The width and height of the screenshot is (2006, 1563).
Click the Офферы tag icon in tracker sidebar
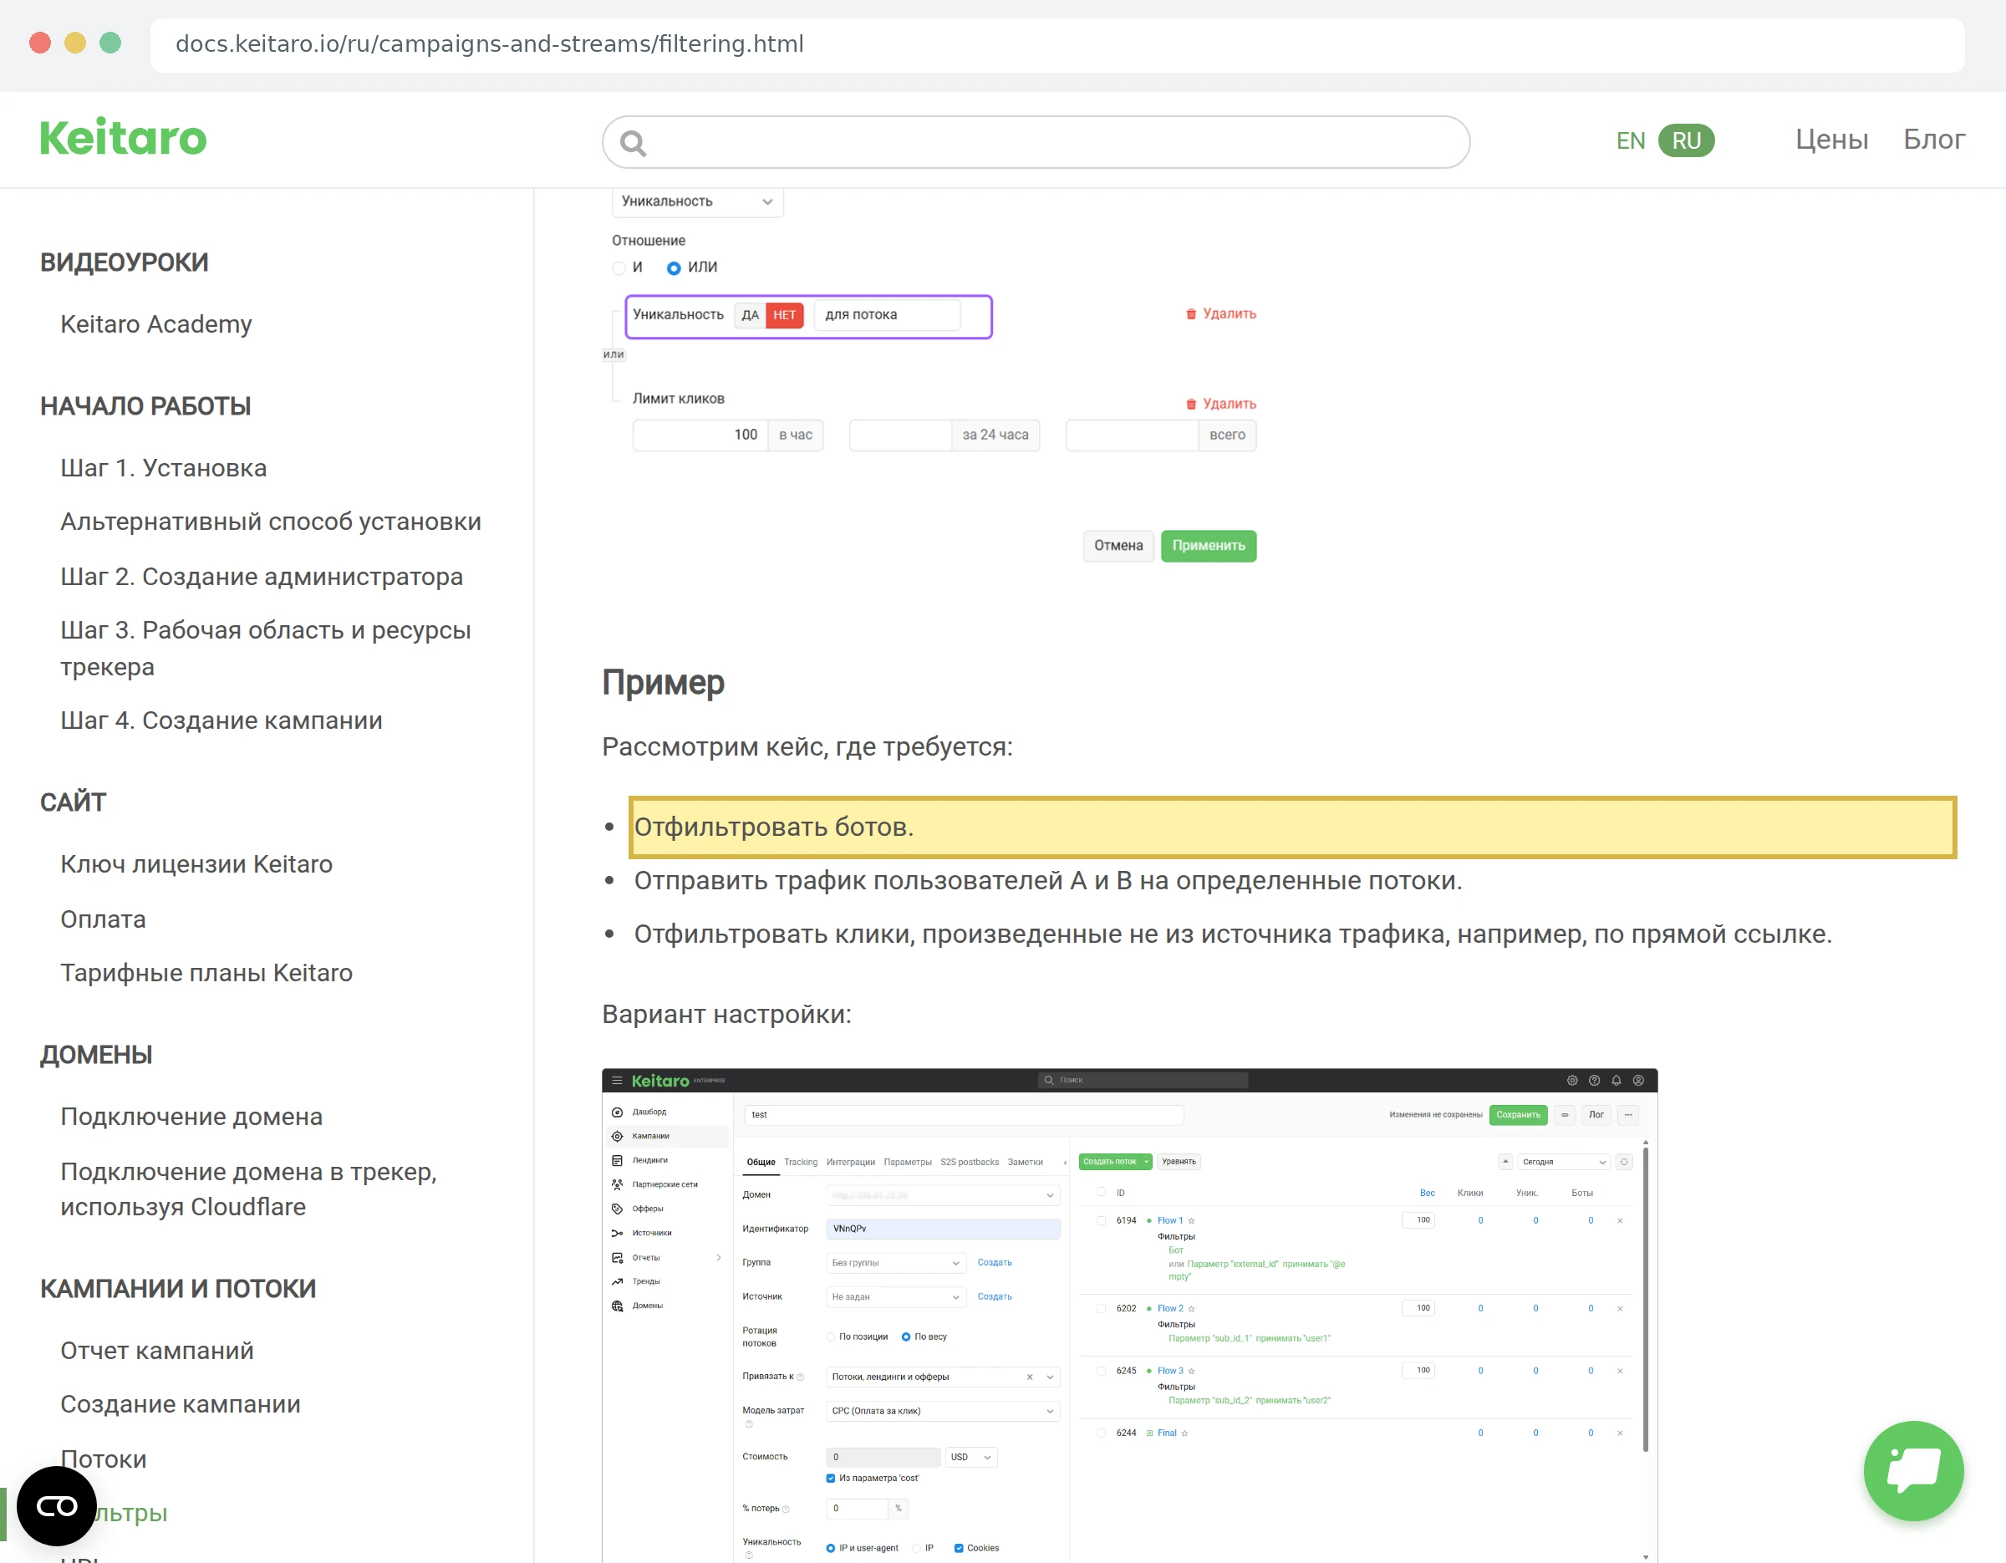point(617,1209)
